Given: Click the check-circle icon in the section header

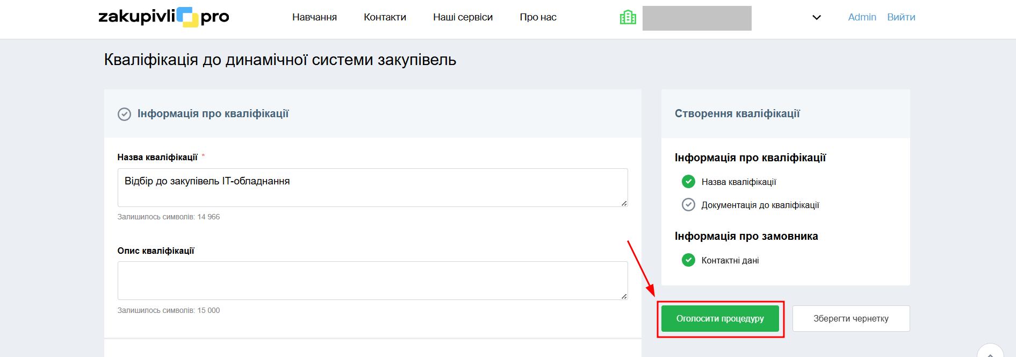Looking at the screenshot, I should [124, 114].
